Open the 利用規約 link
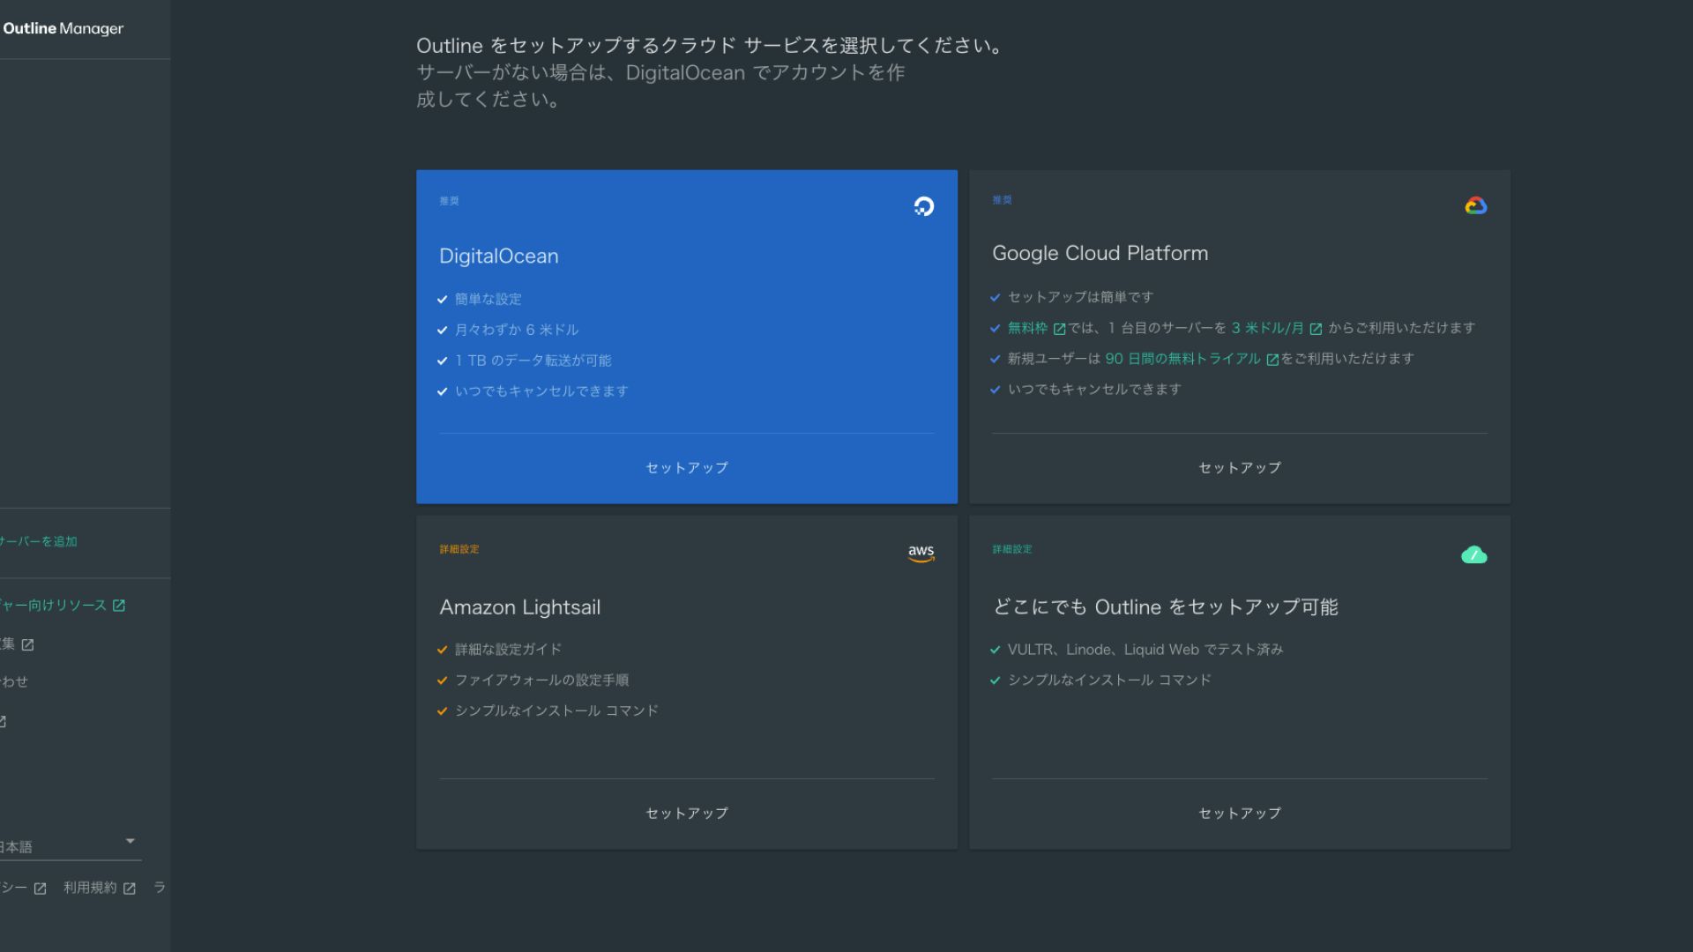The height and width of the screenshot is (952, 1693). pyautogui.click(x=90, y=888)
